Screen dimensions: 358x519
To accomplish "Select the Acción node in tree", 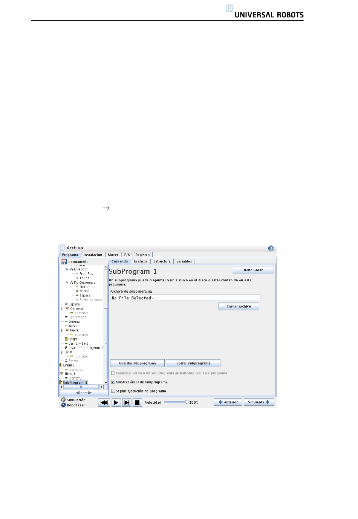I will [84, 291].
